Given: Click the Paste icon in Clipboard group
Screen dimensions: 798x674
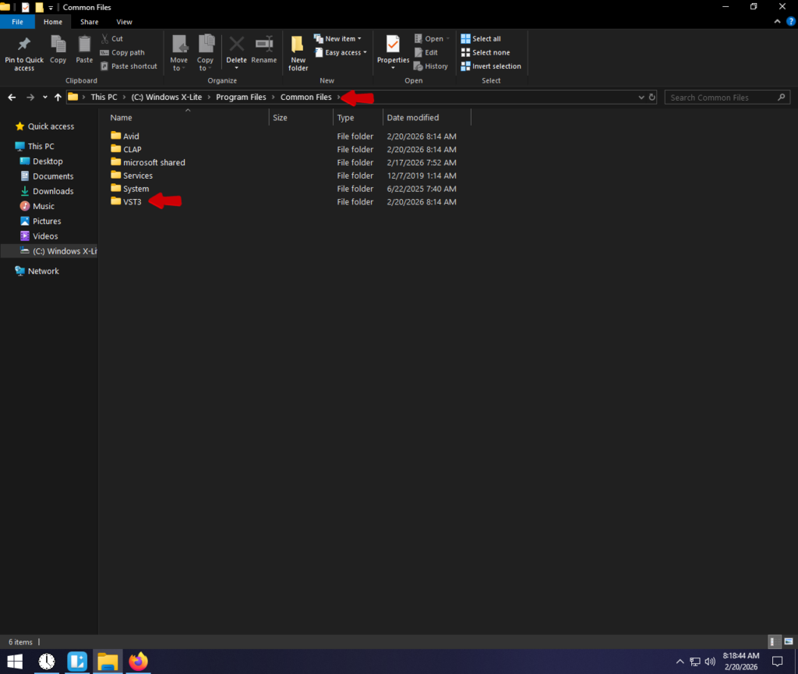Looking at the screenshot, I should click(x=84, y=50).
